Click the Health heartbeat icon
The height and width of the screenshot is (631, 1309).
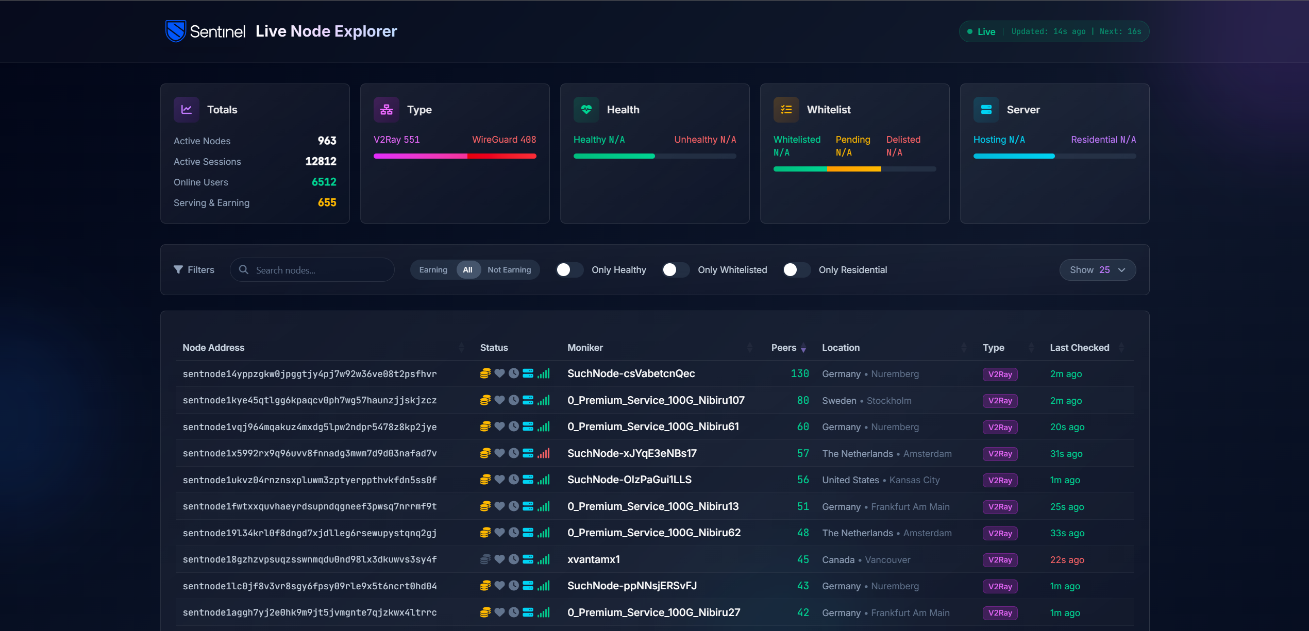(x=586, y=110)
